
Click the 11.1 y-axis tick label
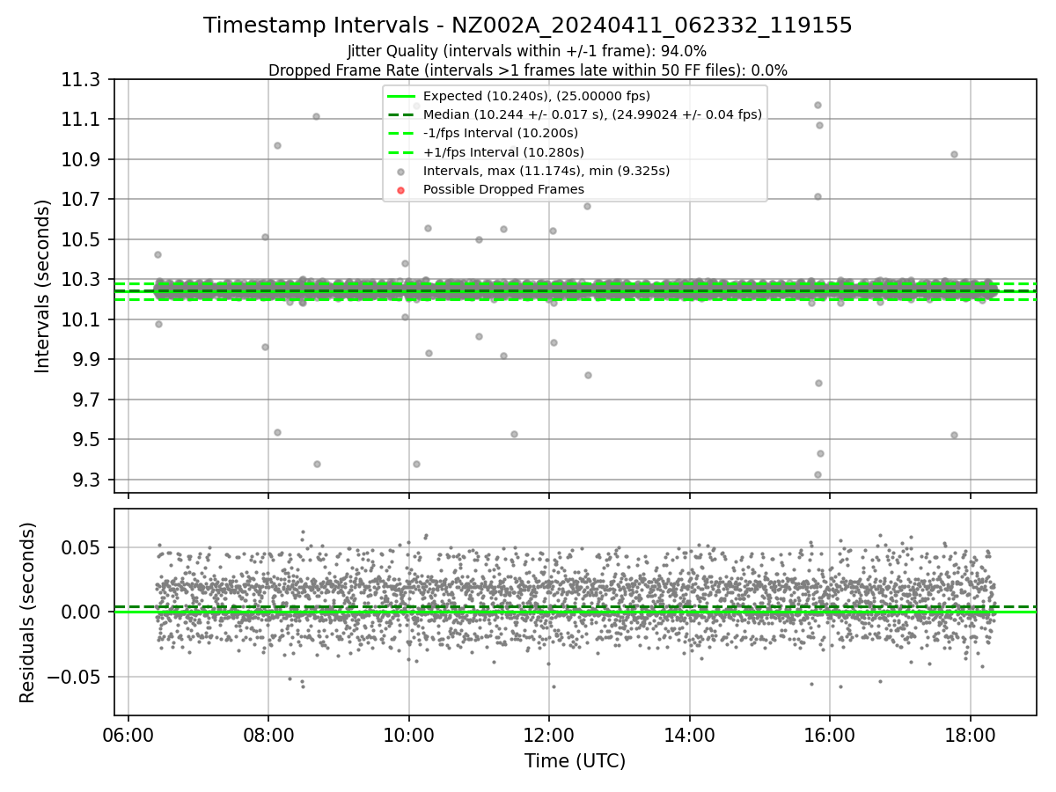(82, 120)
